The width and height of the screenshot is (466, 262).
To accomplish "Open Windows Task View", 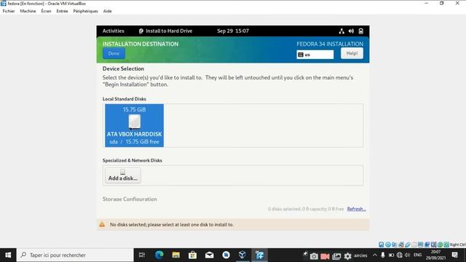I will 142,255.
